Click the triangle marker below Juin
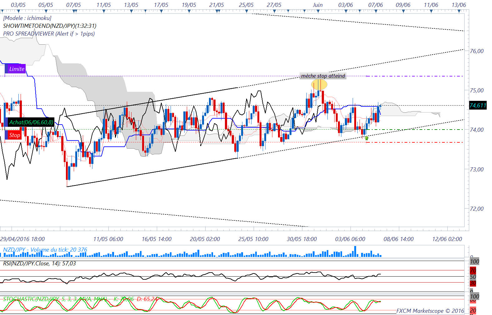492x315 pixels. pyautogui.click(x=318, y=11)
